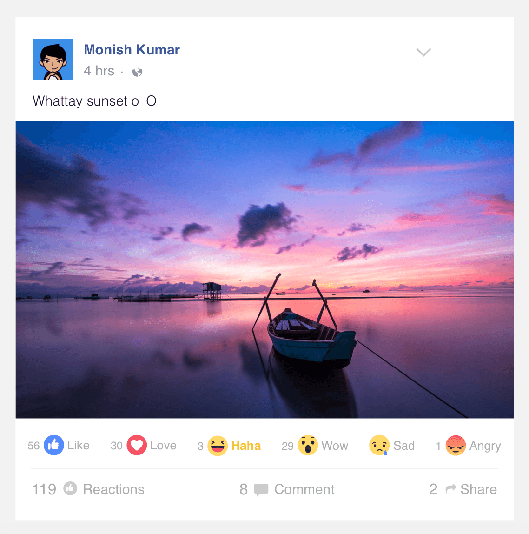Click Monish Kumar's avatar picture

[x=53, y=59]
